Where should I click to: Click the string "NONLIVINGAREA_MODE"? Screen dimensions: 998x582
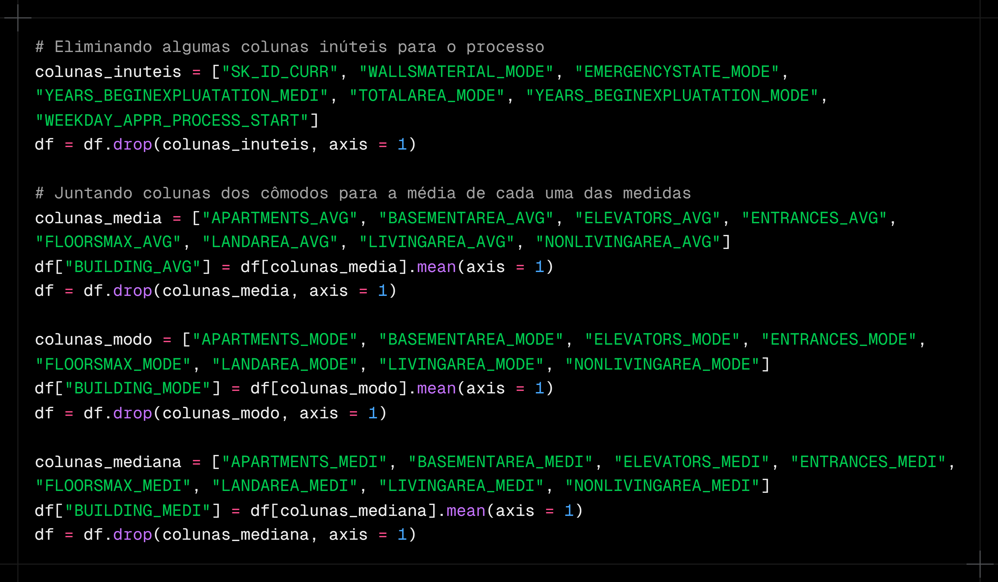coord(662,364)
